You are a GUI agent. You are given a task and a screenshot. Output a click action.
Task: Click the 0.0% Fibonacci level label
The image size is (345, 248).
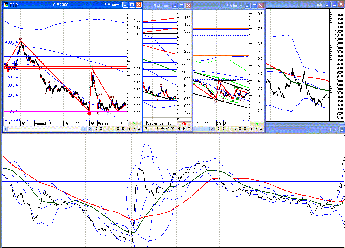(x=14, y=112)
